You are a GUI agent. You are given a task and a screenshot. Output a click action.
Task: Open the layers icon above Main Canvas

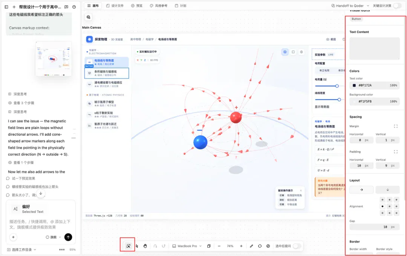click(x=89, y=17)
